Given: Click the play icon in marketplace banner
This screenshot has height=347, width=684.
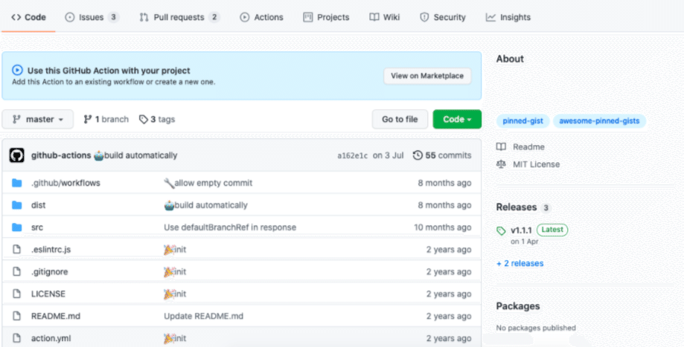Looking at the screenshot, I should (17, 70).
